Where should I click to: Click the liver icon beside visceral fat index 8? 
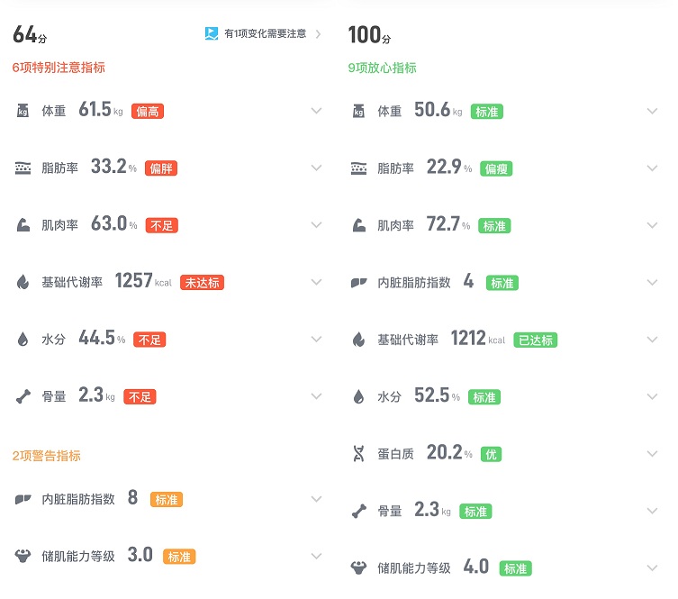pos(23,499)
